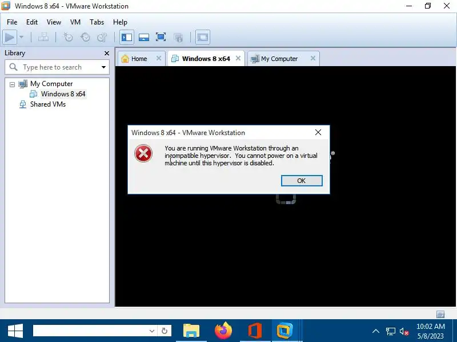Select Shared VMs in Library tree
The width and height of the screenshot is (457, 342).
pos(48,104)
